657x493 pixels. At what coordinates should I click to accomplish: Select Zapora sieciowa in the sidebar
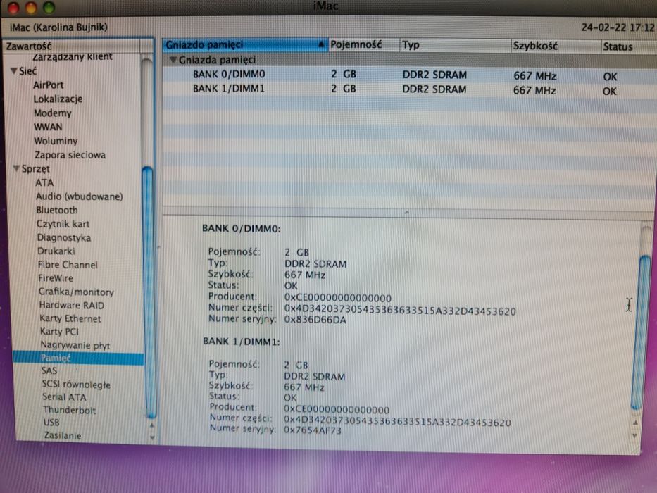click(x=70, y=155)
